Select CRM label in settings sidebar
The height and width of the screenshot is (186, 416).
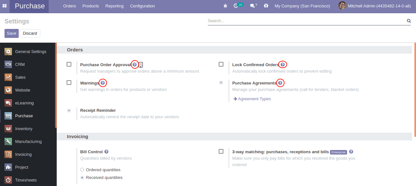20,64
